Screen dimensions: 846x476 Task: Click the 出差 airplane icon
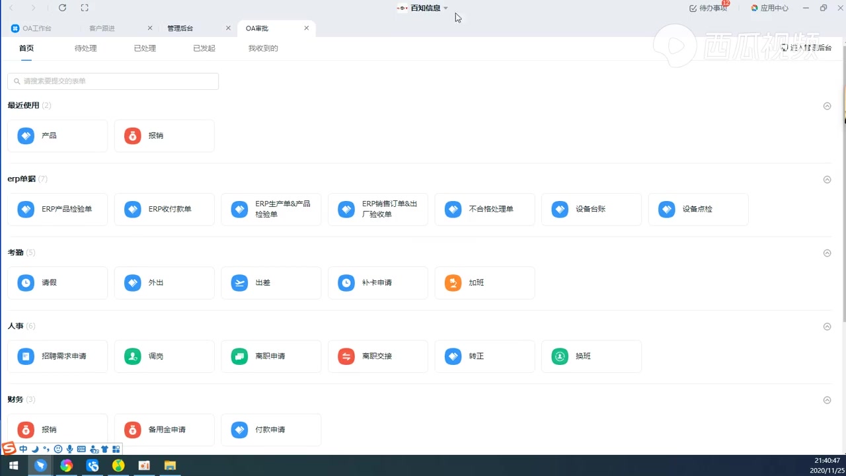239,282
